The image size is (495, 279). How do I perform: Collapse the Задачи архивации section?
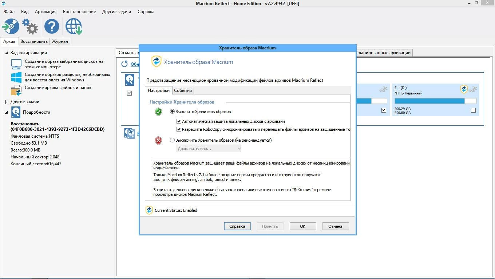pyautogui.click(x=6, y=53)
